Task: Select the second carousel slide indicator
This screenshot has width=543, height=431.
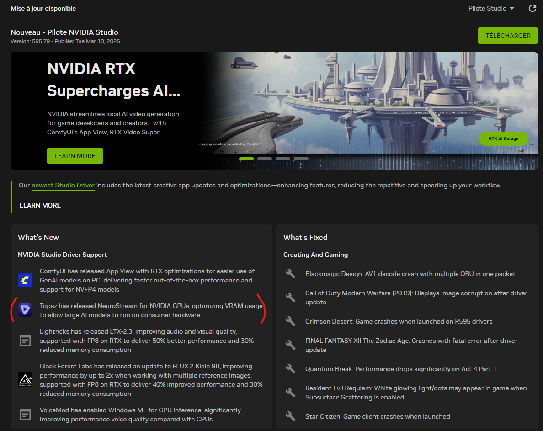Action: click(264, 159)
